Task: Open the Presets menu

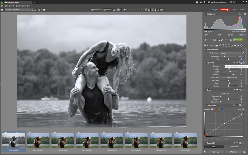Action: click(x=18, y=6)
